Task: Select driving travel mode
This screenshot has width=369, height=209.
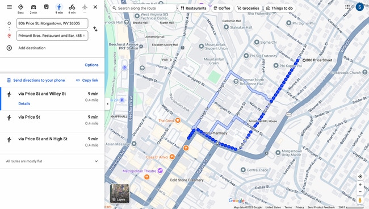Action: (x=33, y=9)
